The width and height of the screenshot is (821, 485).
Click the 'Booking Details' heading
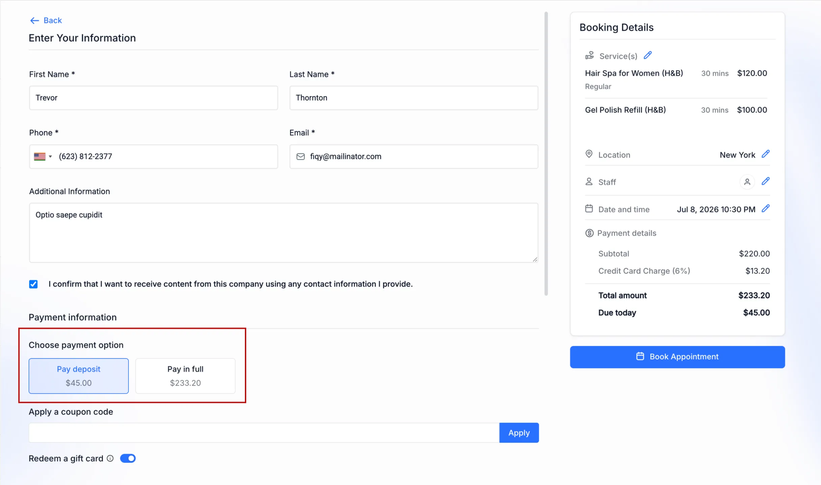point(617,27)
